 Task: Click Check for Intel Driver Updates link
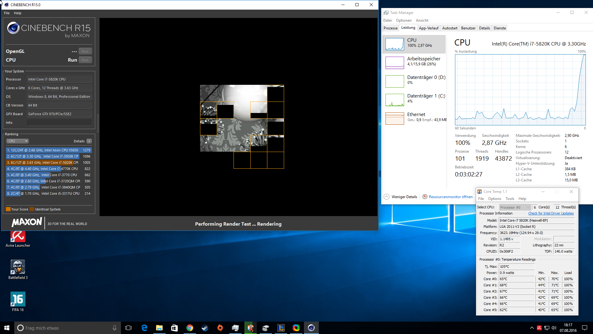551,214
